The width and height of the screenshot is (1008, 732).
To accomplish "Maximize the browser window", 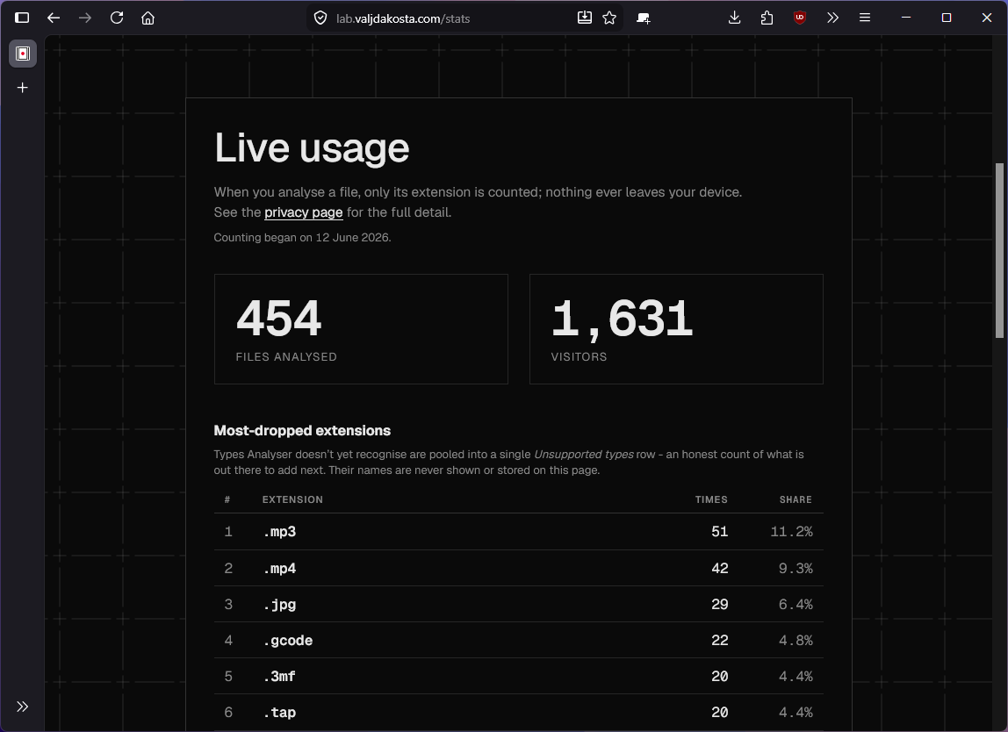I will tap(947, 18).
